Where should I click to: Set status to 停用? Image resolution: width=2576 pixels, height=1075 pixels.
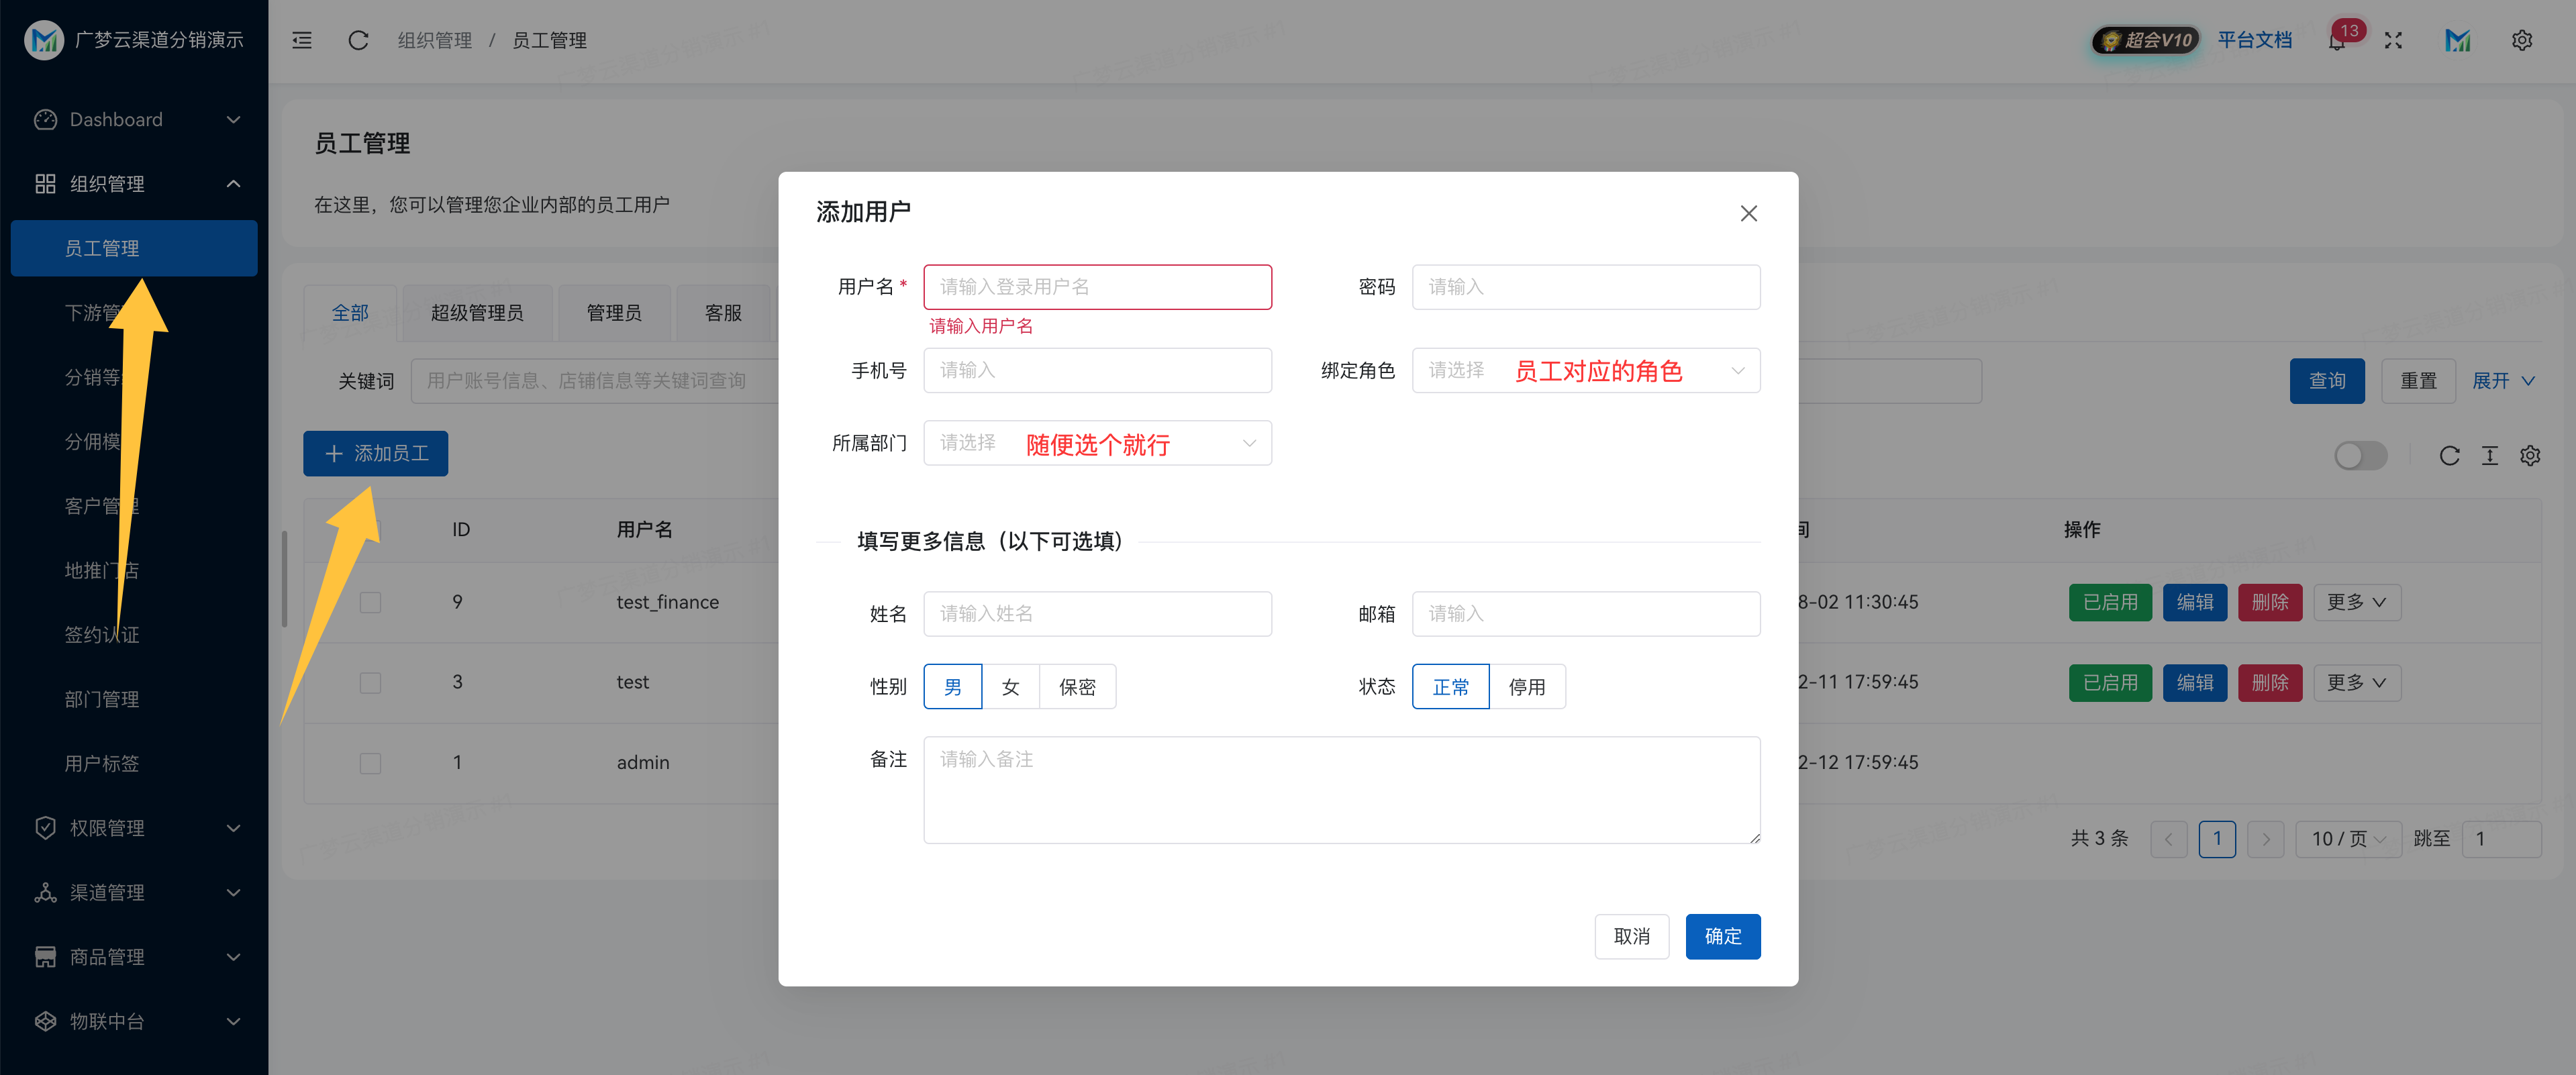pos(1526,687)
